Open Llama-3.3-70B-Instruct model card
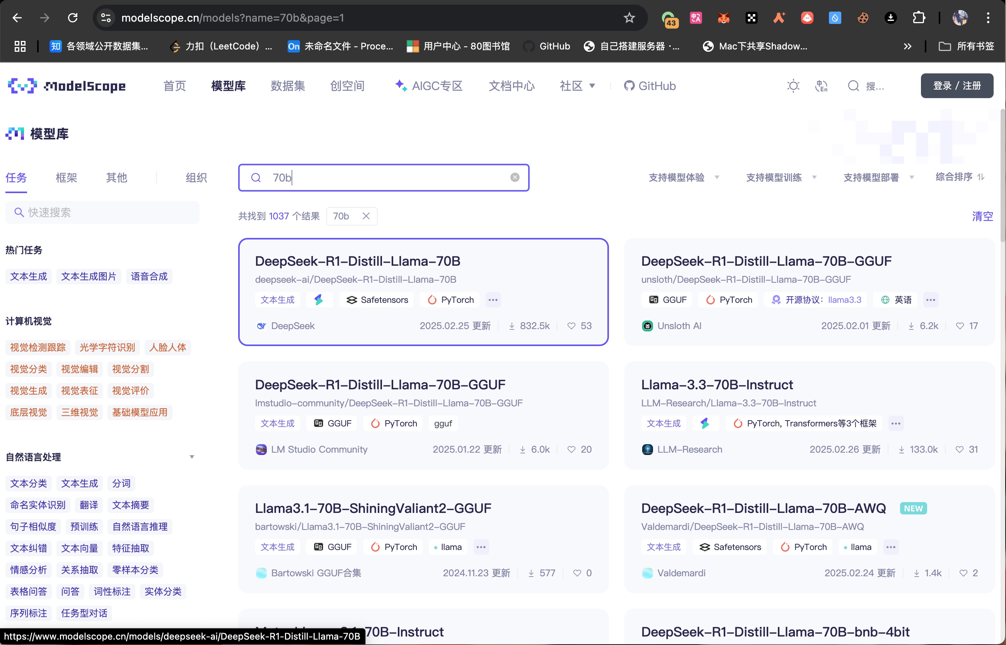 [717, 384]
